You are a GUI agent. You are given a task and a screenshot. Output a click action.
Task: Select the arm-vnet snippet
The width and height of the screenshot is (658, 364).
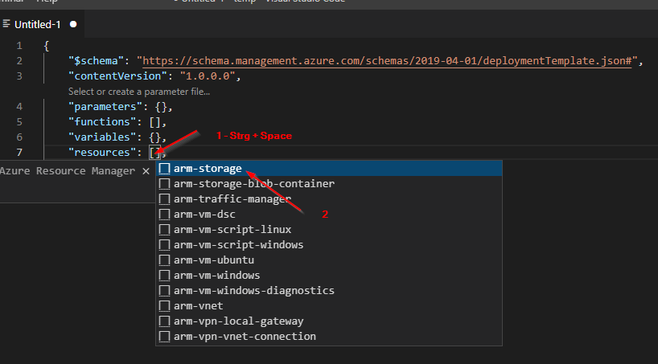329,305
